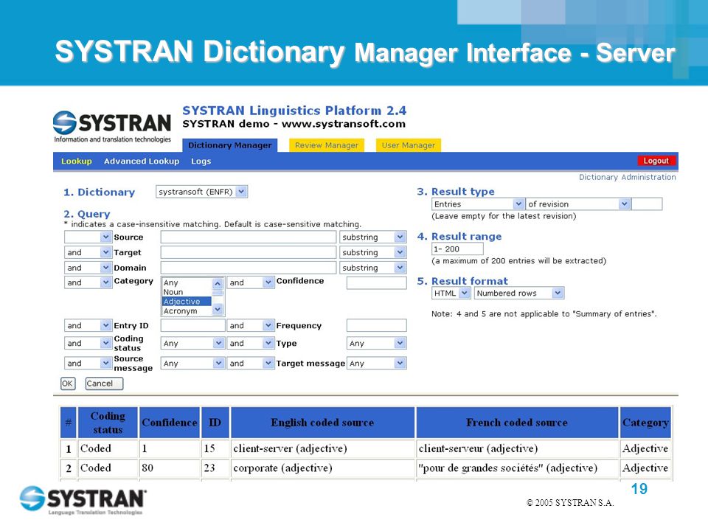The width and height of the screenshot is (708, 531).
Task: Switch to the User Manager tab
Action: [408, 145]
